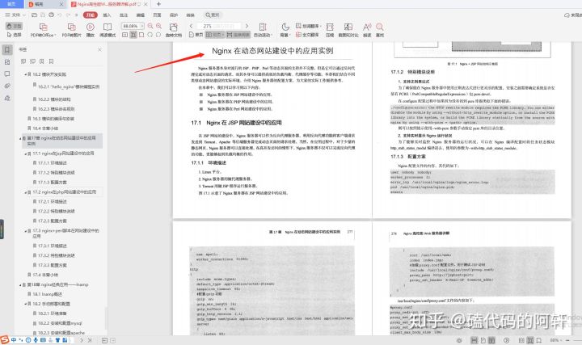Switch to the Edit ribbon tab
The width and height of the screenshot is (582, 345).
coord(141,15)
